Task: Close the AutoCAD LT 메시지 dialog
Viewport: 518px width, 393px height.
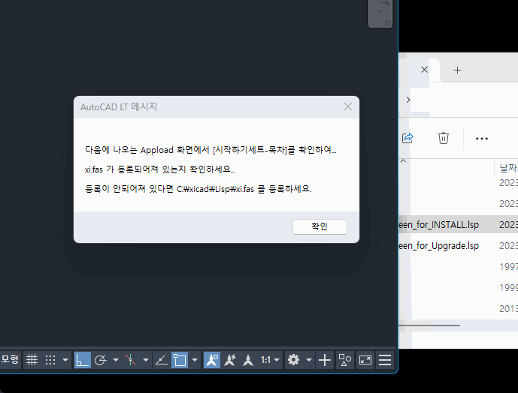Action: click(x=348, y=106)
